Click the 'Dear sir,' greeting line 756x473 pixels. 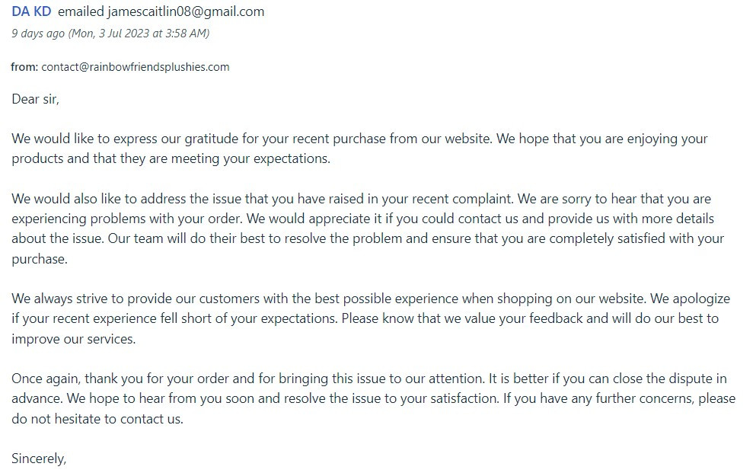pos(35,99)
